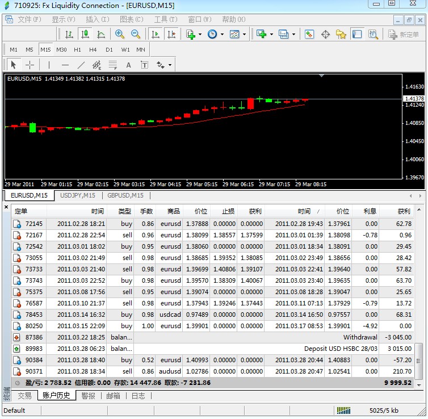Click the zoom in magnifier icon

coord(120,34)
